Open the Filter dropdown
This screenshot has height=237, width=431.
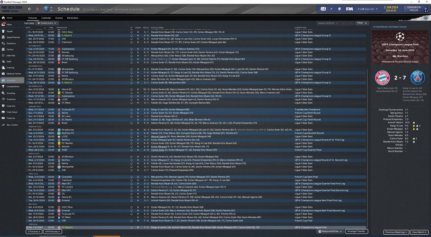[x=362, y=23]
